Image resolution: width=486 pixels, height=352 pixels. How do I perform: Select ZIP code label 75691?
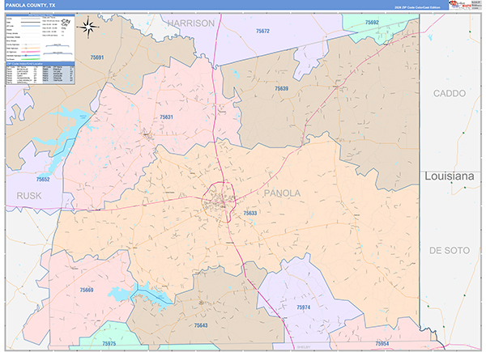pyautogui.click(x=97, y=57)
